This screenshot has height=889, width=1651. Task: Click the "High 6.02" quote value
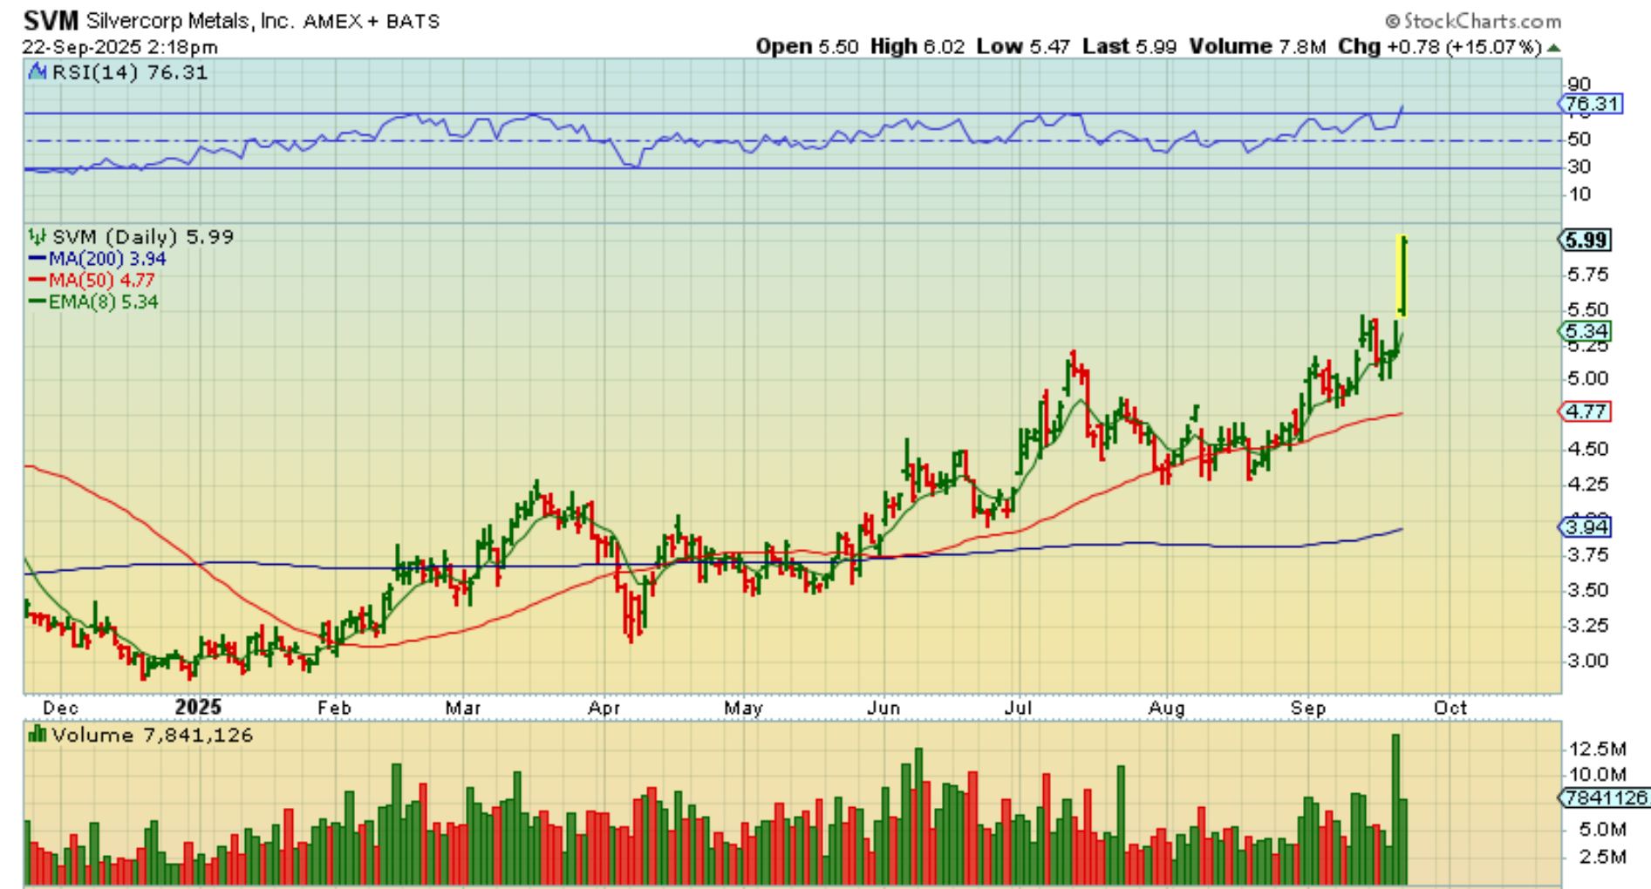[918, 47]
